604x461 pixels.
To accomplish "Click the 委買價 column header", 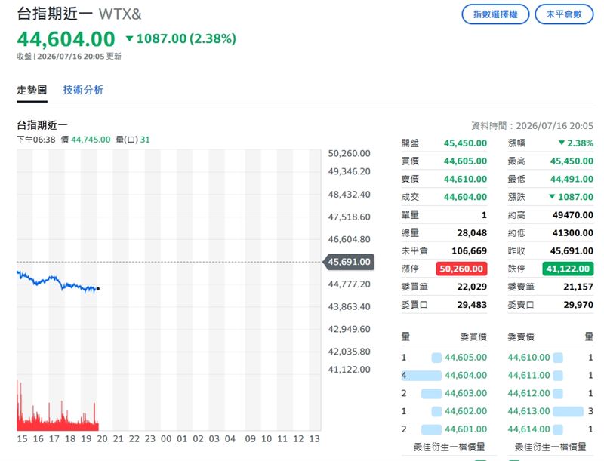I will tap(473, 337).
